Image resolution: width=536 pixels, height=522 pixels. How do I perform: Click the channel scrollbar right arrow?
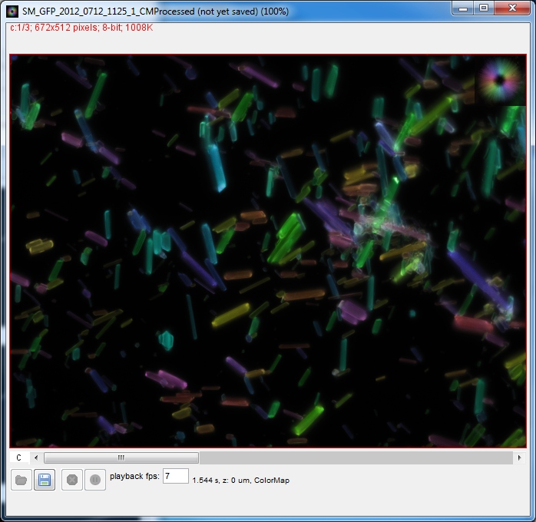[x=519, y=458]
